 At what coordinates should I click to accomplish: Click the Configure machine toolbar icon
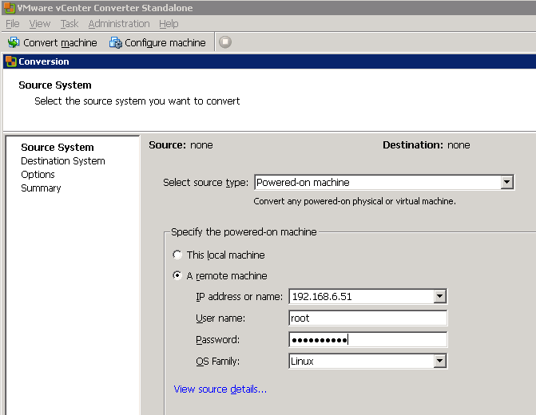116,42
